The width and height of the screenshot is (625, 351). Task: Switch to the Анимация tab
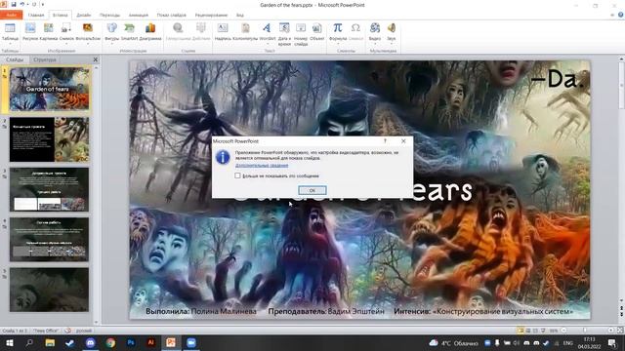139,15
